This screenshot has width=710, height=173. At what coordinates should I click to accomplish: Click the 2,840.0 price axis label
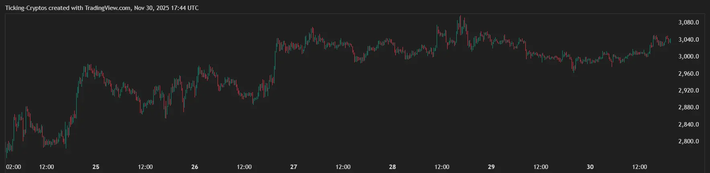click(x=688, y=125)
